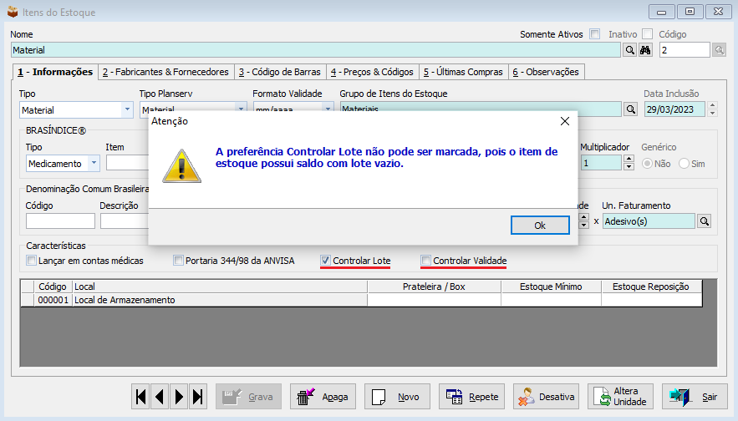Click the Un. Faturamento Adesivo(s) field
The height and width of the screenshot is (421, 738).
point(649,221)
